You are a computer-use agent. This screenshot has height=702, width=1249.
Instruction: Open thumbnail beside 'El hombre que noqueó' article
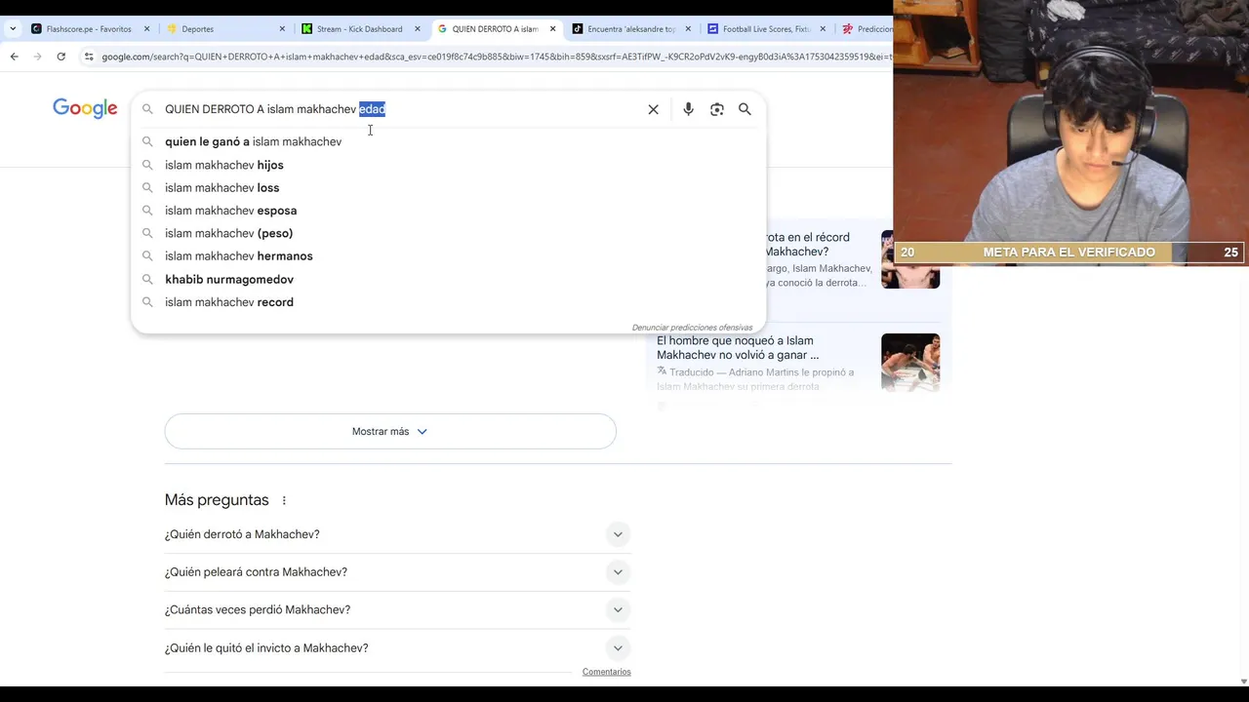(x=910, y=362)
